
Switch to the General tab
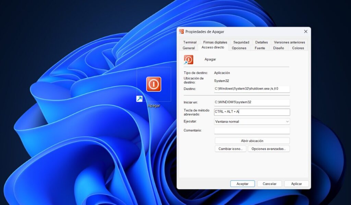coord(189,48)
